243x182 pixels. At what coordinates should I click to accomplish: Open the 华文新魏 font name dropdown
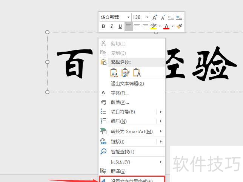(128, 17)
